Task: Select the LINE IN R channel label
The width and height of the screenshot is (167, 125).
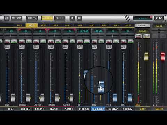Action: (x=40, y=109)
